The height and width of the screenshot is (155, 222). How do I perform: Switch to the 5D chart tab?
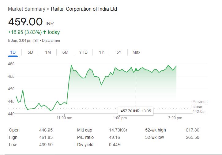(x=30, y=52)
